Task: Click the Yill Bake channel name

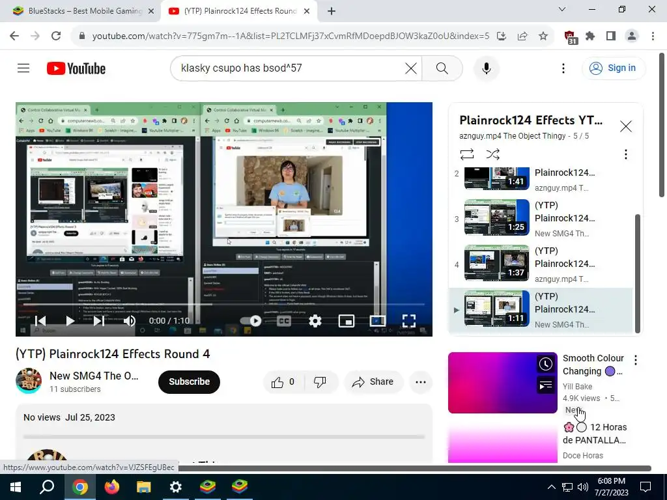Action: [x=577, y=387]
